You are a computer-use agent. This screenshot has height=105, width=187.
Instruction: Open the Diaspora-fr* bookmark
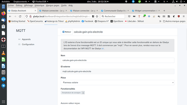(102, 21)
